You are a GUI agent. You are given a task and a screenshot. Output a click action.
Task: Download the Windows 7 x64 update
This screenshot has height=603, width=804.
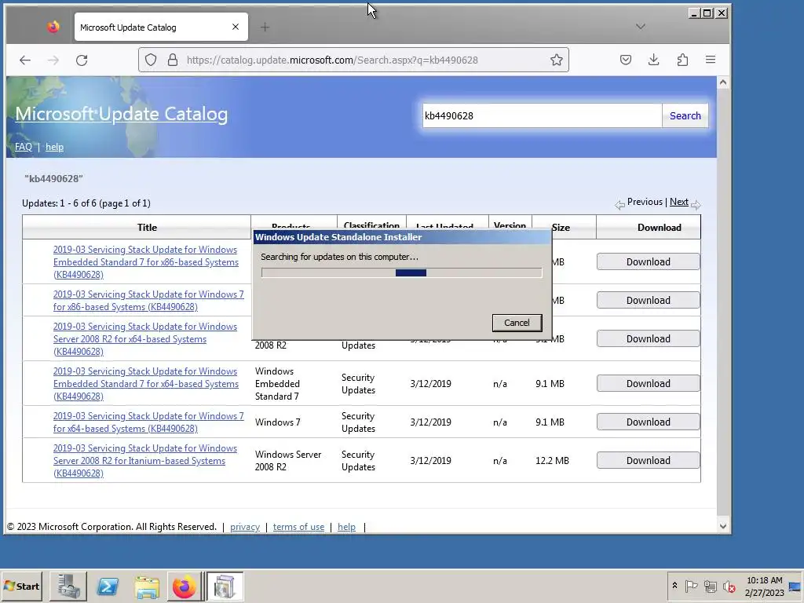(x=648, y=422)
